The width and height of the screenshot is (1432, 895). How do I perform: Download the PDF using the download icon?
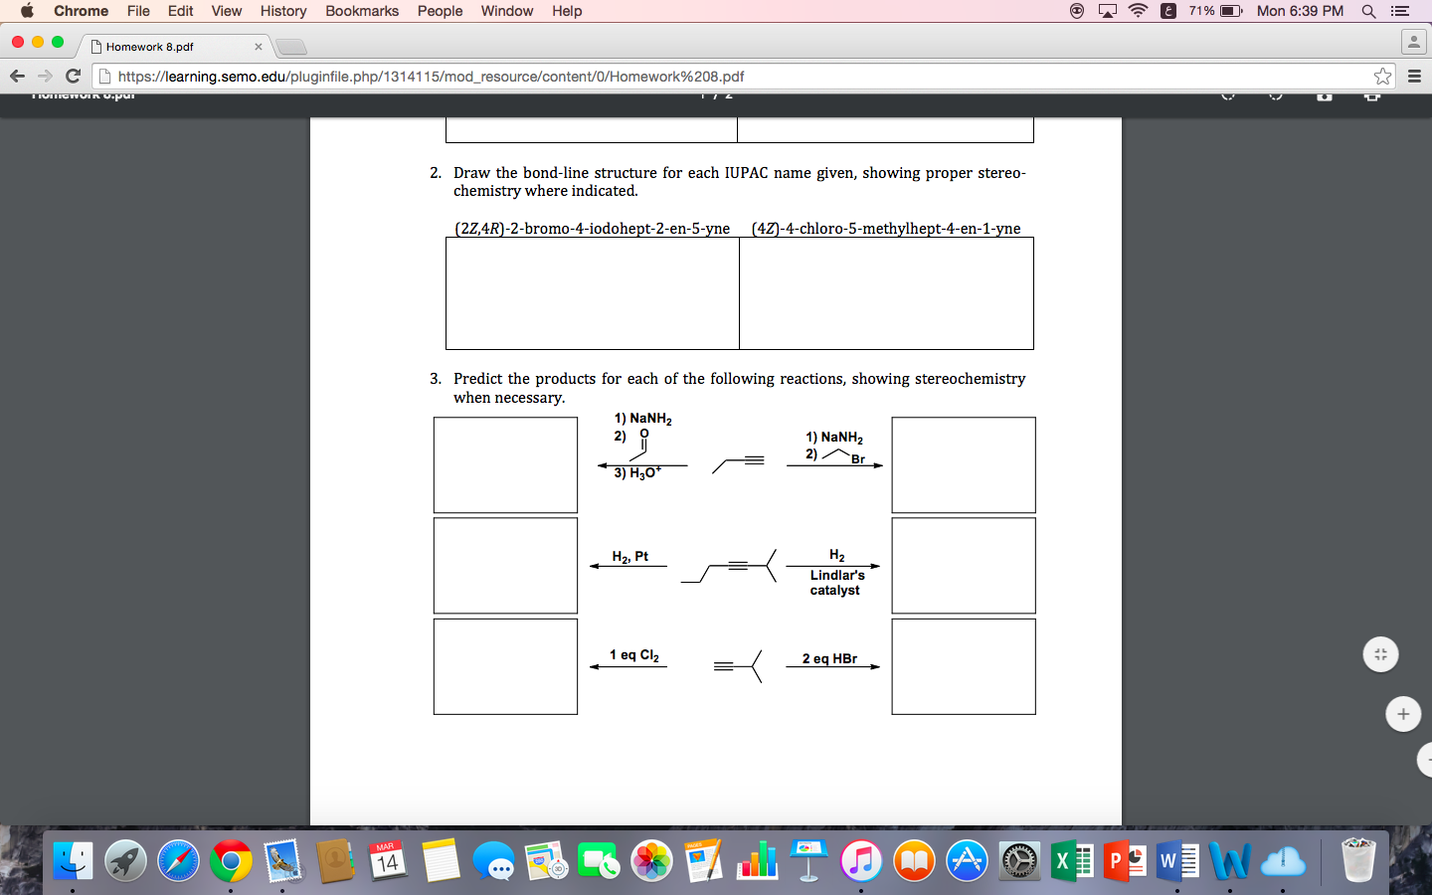1324,97
